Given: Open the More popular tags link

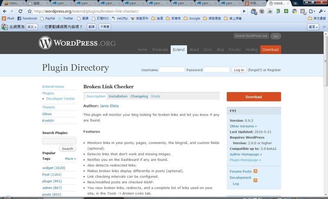Looking at the screenshot, I should click(x=70, y=159).
